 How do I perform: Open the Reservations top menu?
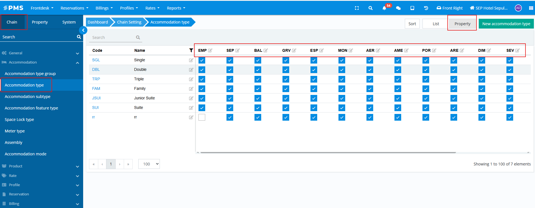[74, 8]
